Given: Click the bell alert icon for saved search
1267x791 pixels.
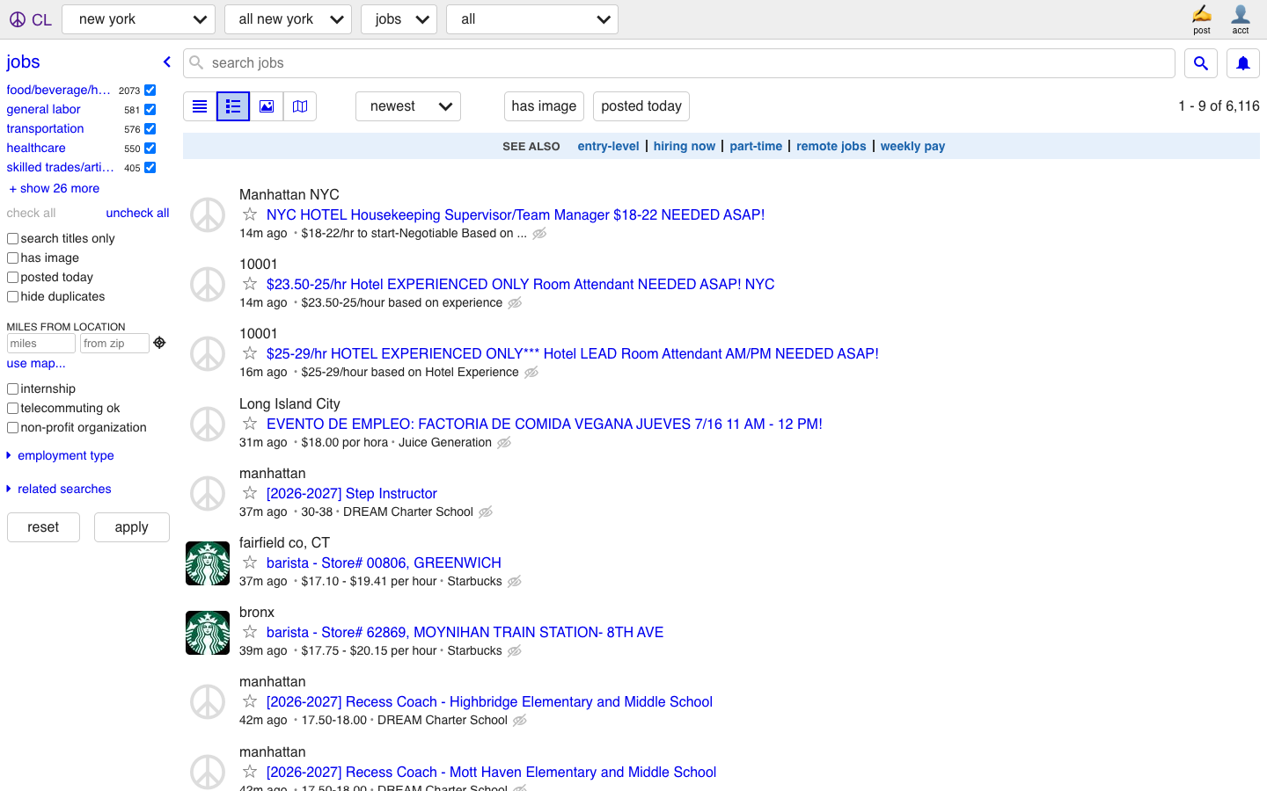Looking at the screenshot, I should [1243, 63].
